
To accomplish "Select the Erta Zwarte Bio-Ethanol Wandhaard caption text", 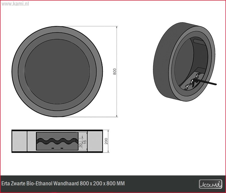I will [63, 184].
